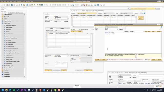Click the Remove button in Report Configuration
The image size is (164, 92).
coord(141,19)
